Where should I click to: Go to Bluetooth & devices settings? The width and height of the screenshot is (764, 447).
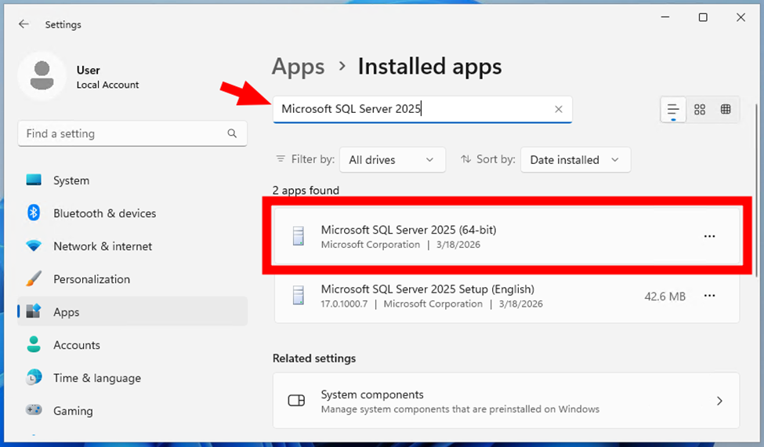[x=104, y=213]
